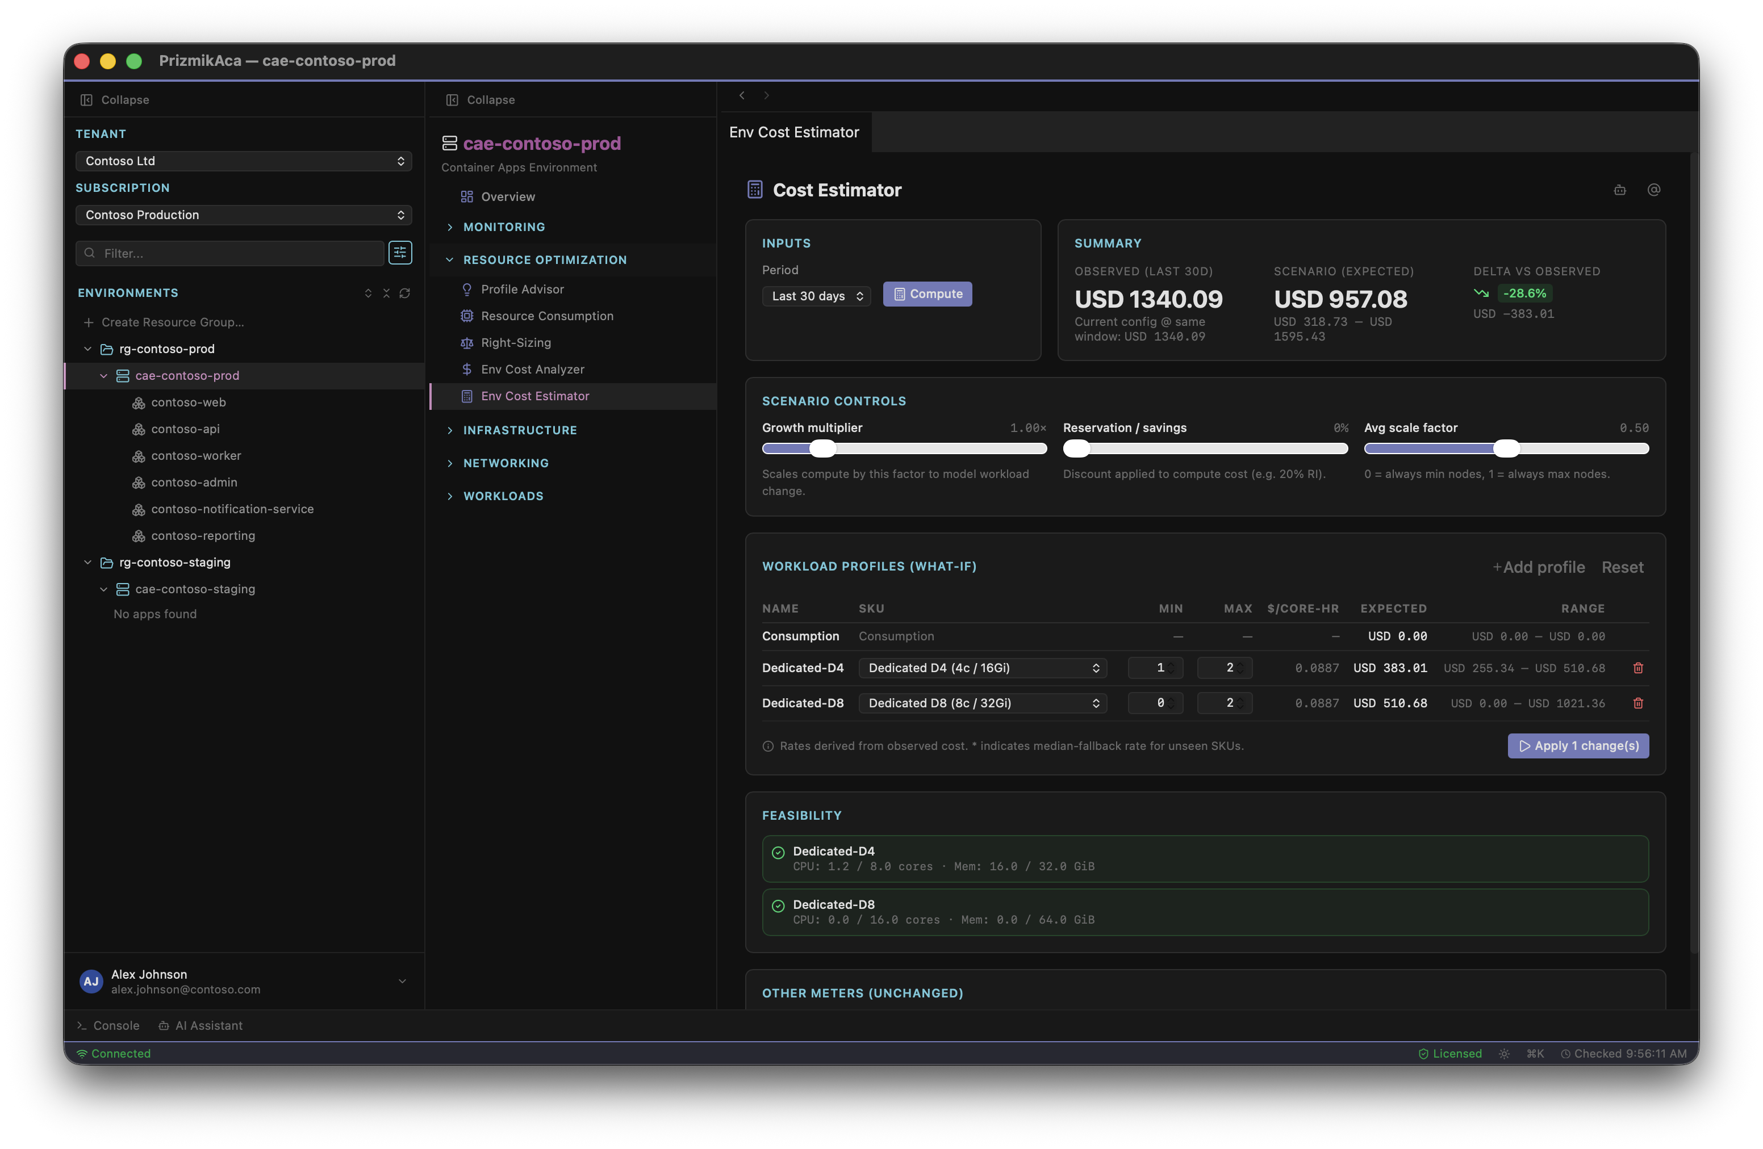Click the Connected status indicator
The image size is (1763, 1149).
click(114, 1054)
